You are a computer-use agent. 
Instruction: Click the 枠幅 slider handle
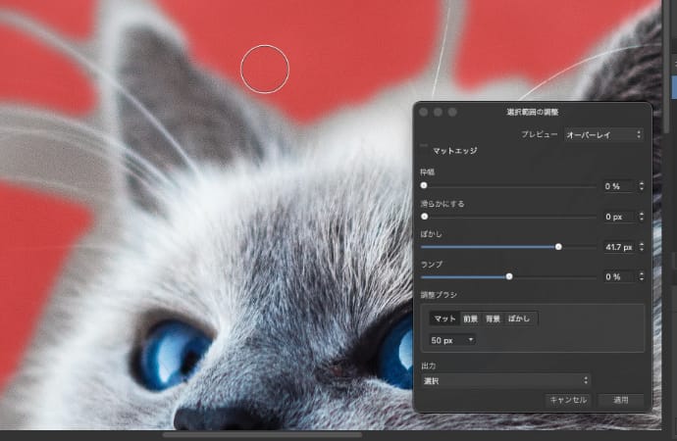point(424,185)
